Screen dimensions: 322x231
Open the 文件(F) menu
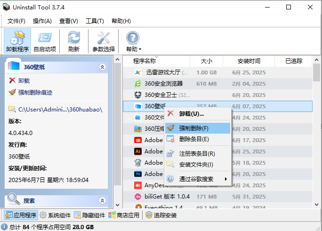16,21
